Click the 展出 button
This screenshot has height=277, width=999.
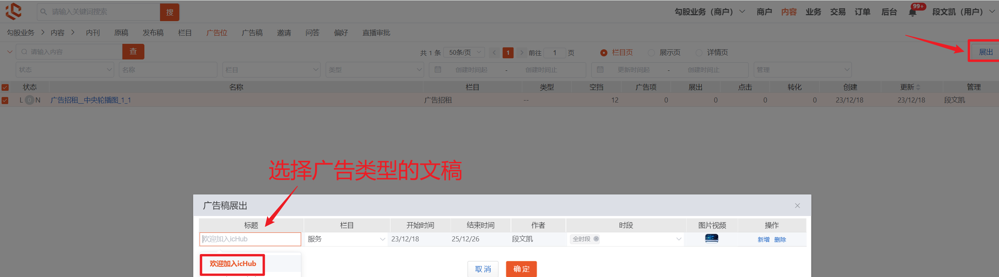pos(985,52)
